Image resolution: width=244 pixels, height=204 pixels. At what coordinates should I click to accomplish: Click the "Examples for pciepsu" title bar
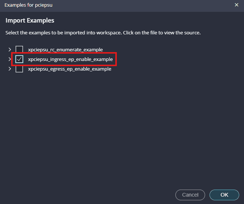[x=111, y=5]
